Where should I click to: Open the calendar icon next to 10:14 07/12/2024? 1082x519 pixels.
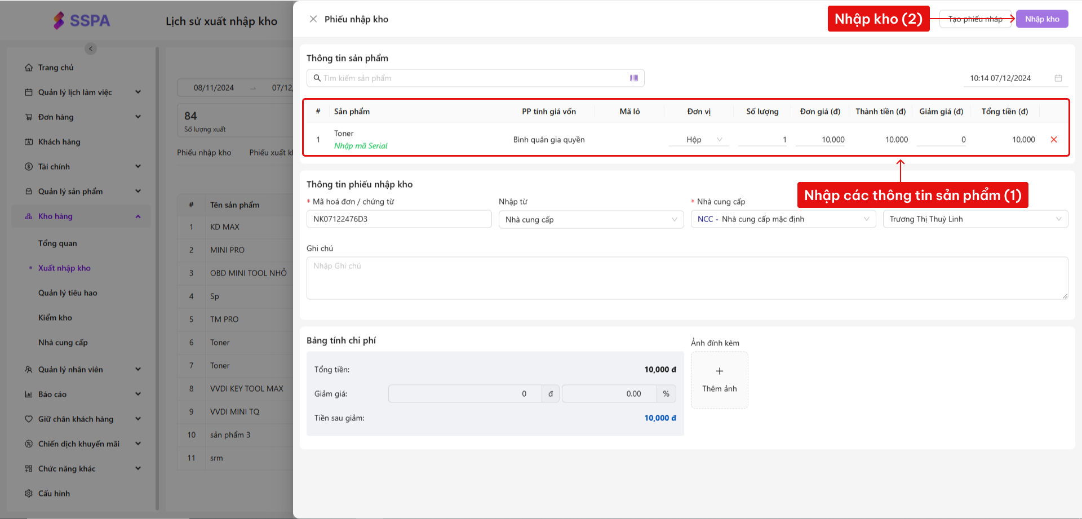click(x=1058, y=78)
